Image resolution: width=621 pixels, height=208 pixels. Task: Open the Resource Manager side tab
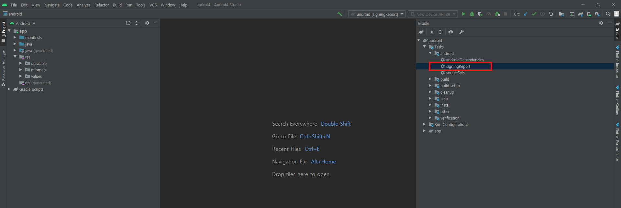point(4,68)
